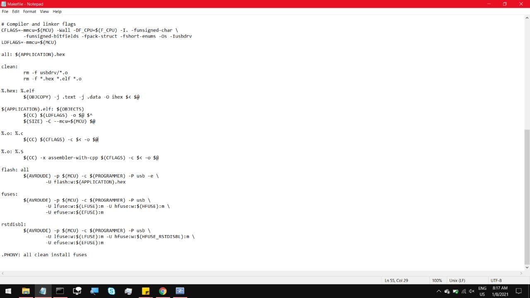The image size is (530, 298).
Task: Open the clock showing 8:17 AM
Action: (500, 291)
